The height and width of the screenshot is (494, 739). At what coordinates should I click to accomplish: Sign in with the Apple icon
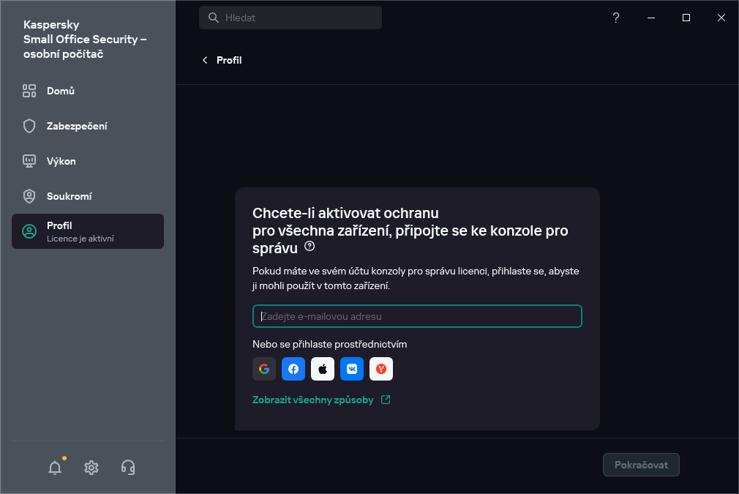[323, 369]
